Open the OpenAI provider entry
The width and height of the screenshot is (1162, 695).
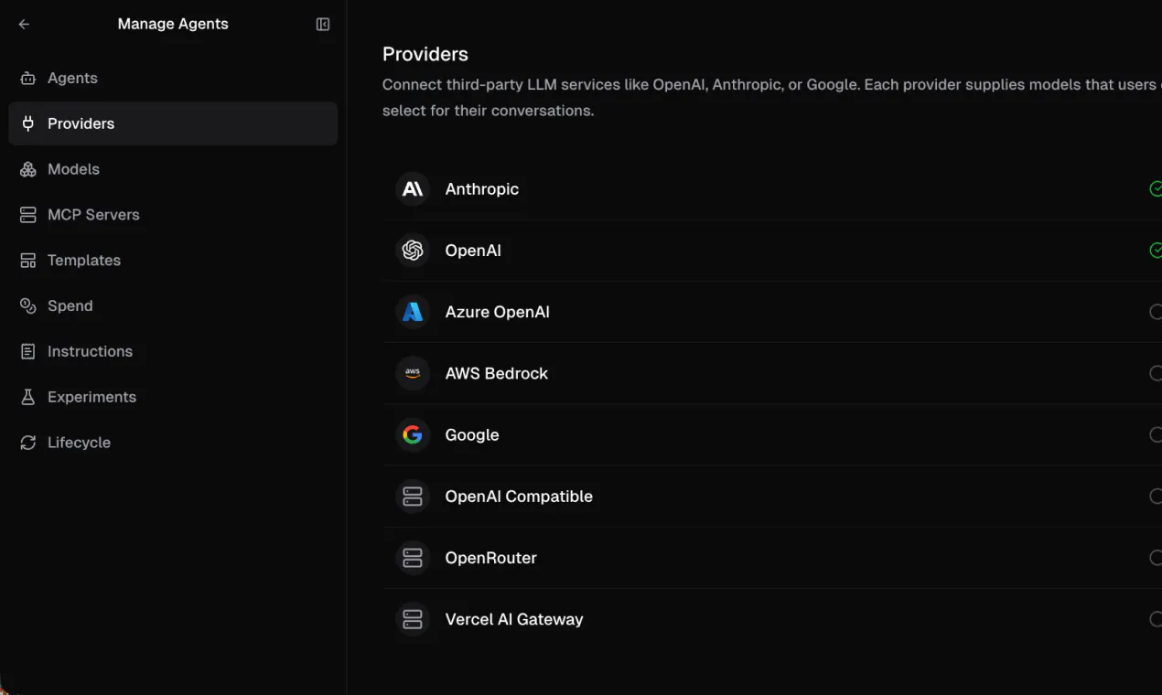click(773, 251)
